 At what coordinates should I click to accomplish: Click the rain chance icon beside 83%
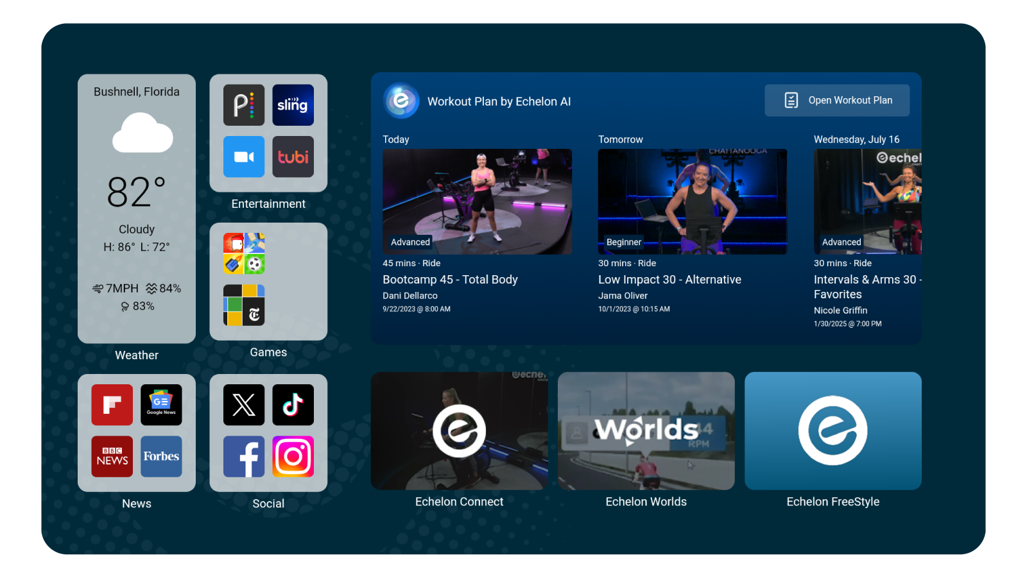125,307
